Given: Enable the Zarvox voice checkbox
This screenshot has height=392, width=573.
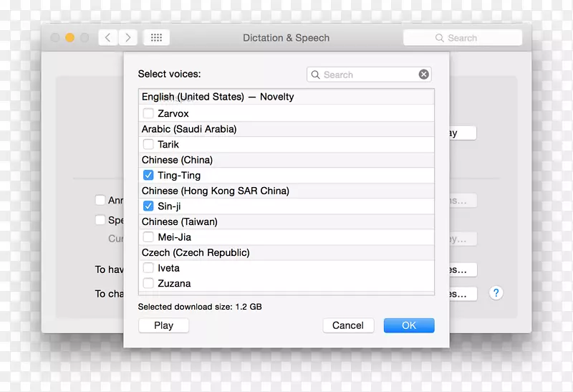Looking at the screenshot, I should click(148, 113).
